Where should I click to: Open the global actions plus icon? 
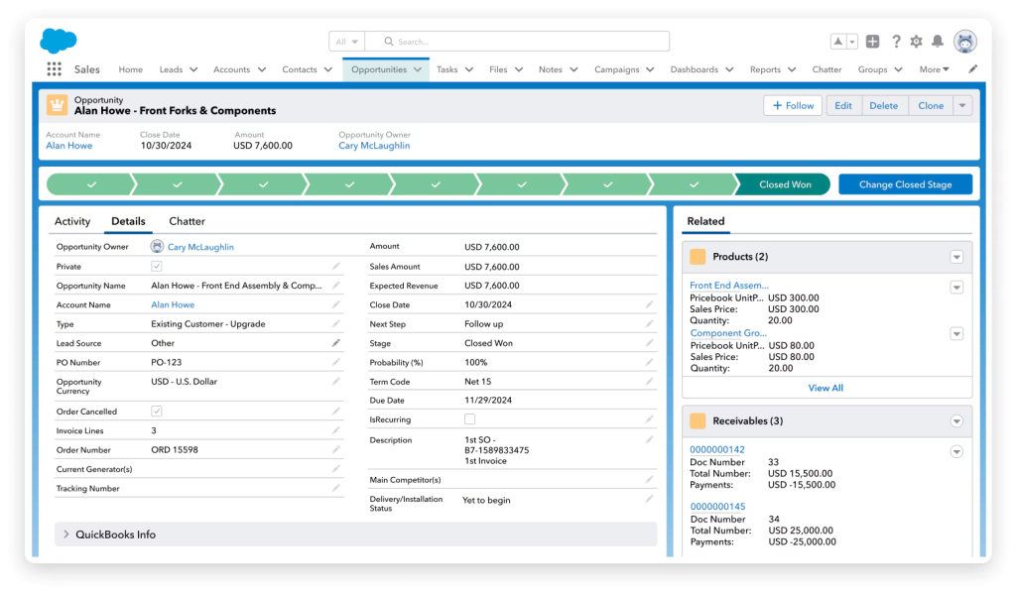[873, 42]
